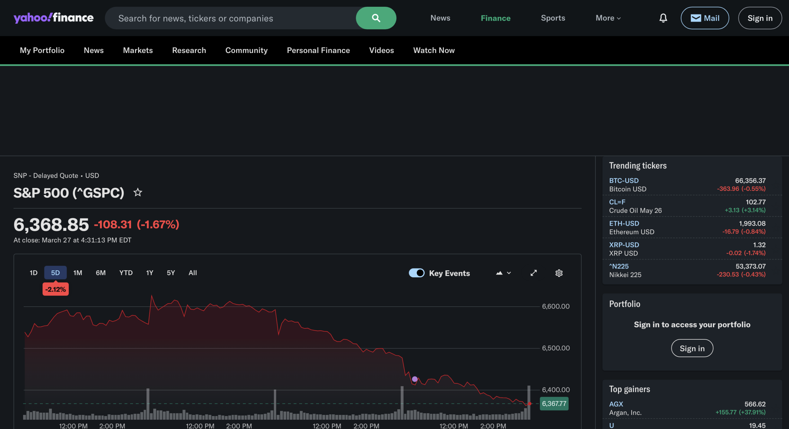Screen dimensions: 789x429
Task: Select YTD chart range
Action: coord(126,273)
